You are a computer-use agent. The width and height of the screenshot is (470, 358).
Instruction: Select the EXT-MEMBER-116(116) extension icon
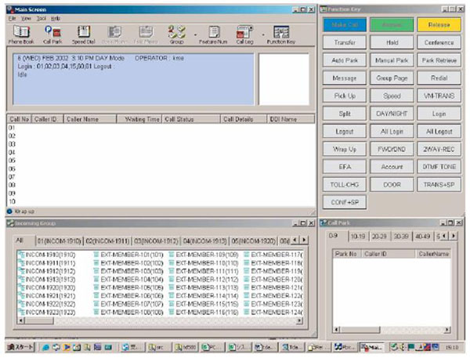[172, 312]
